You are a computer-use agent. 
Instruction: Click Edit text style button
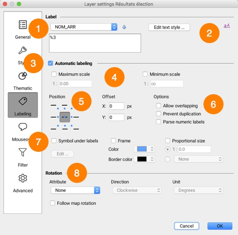169,27
